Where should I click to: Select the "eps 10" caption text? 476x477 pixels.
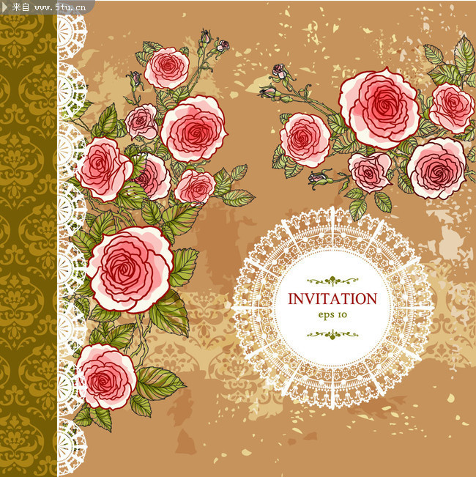332,314
